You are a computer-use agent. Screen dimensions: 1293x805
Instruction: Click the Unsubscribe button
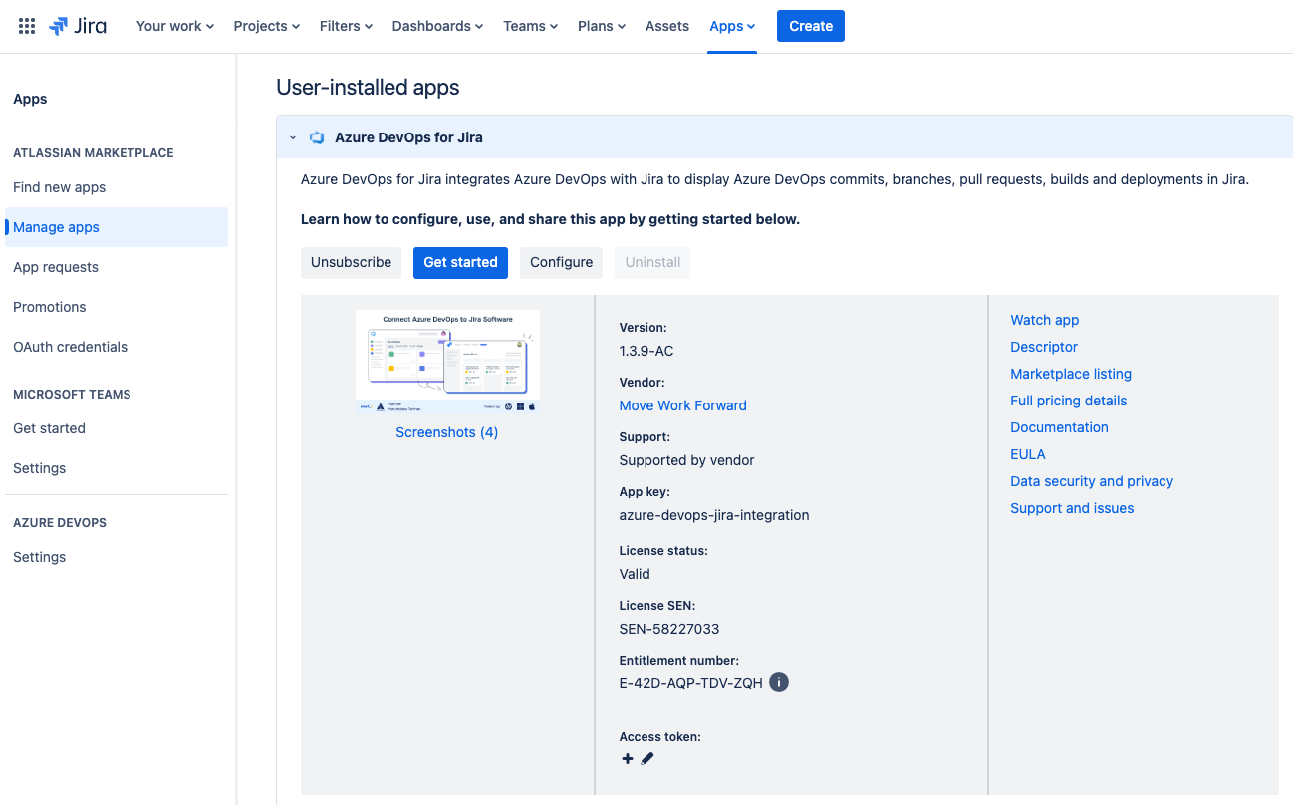click(351, 262)
